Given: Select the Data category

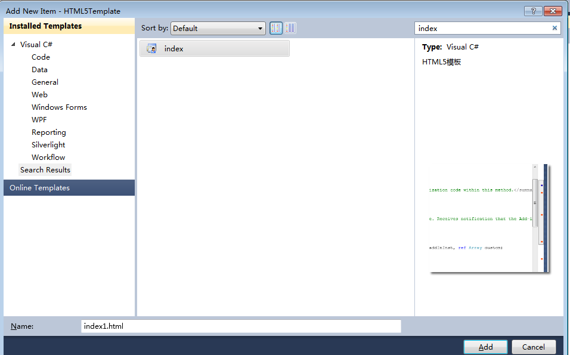Looking at the screenshot, I should click(x=39, y=69).
